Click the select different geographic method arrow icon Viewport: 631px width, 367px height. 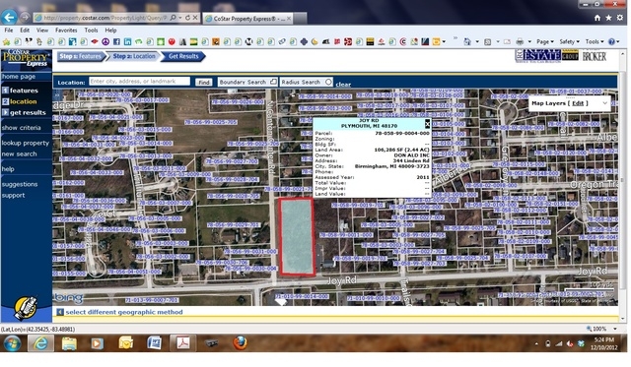pyautogui.click(x=60, y=312)
